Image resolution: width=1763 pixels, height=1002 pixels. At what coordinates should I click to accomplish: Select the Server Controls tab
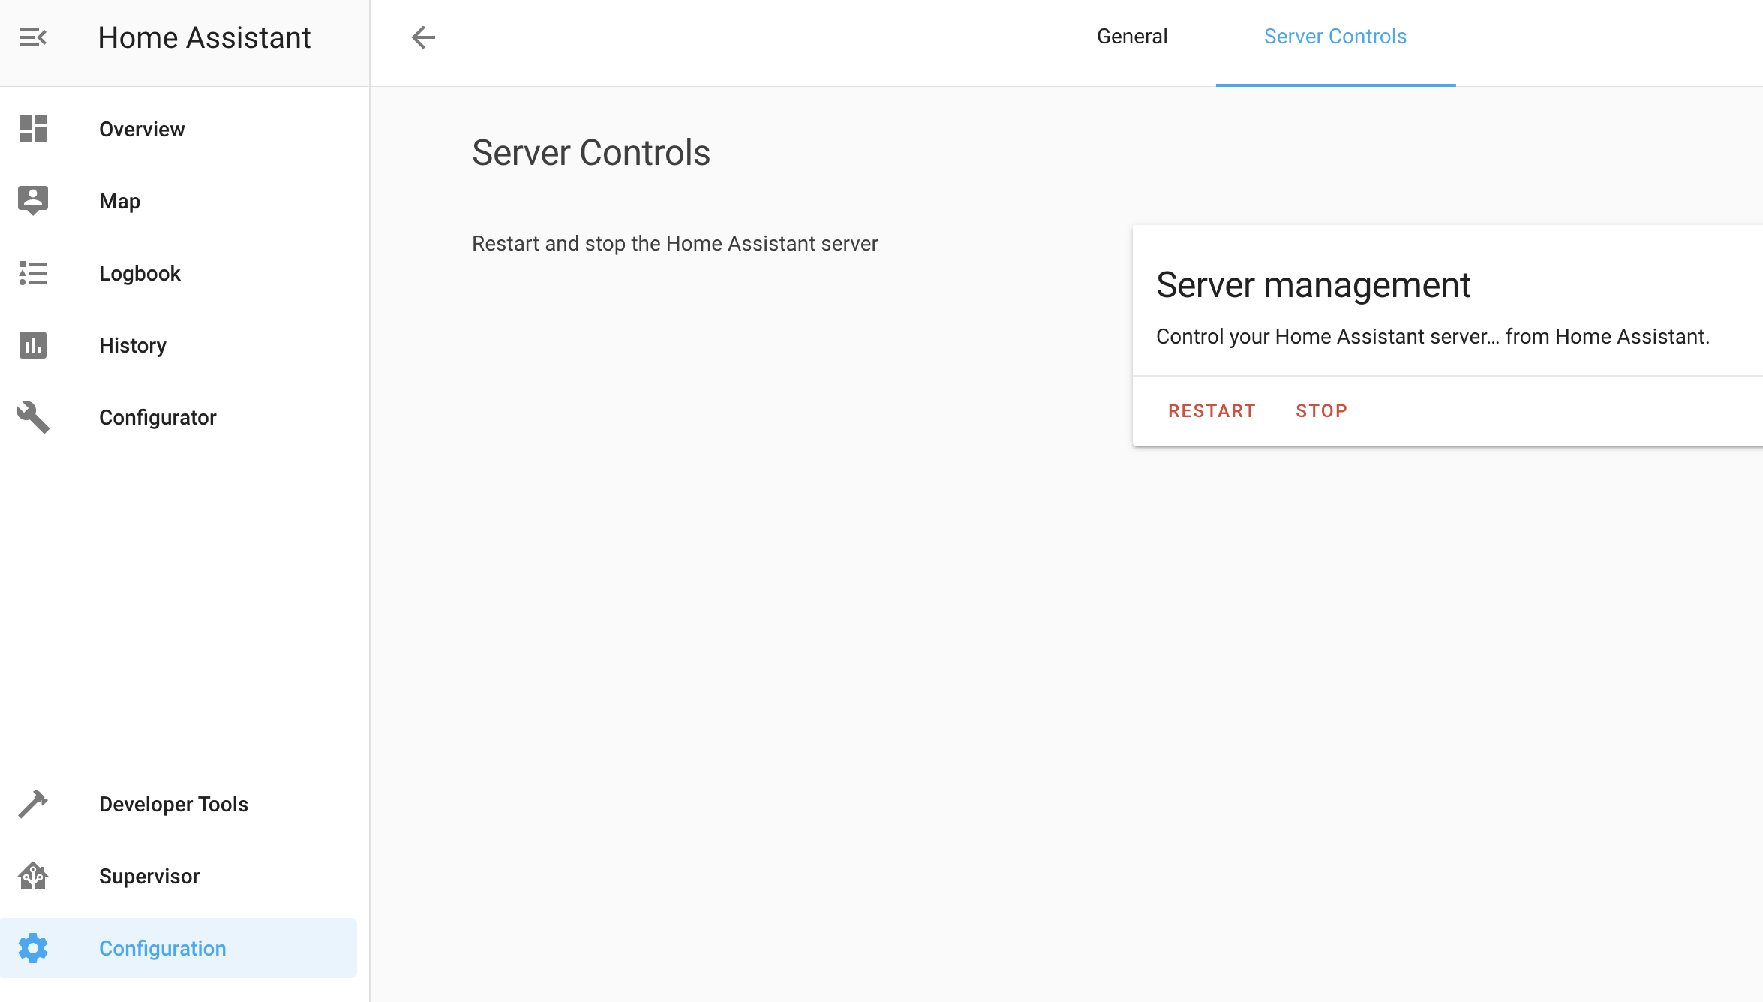click(1335, 36)
